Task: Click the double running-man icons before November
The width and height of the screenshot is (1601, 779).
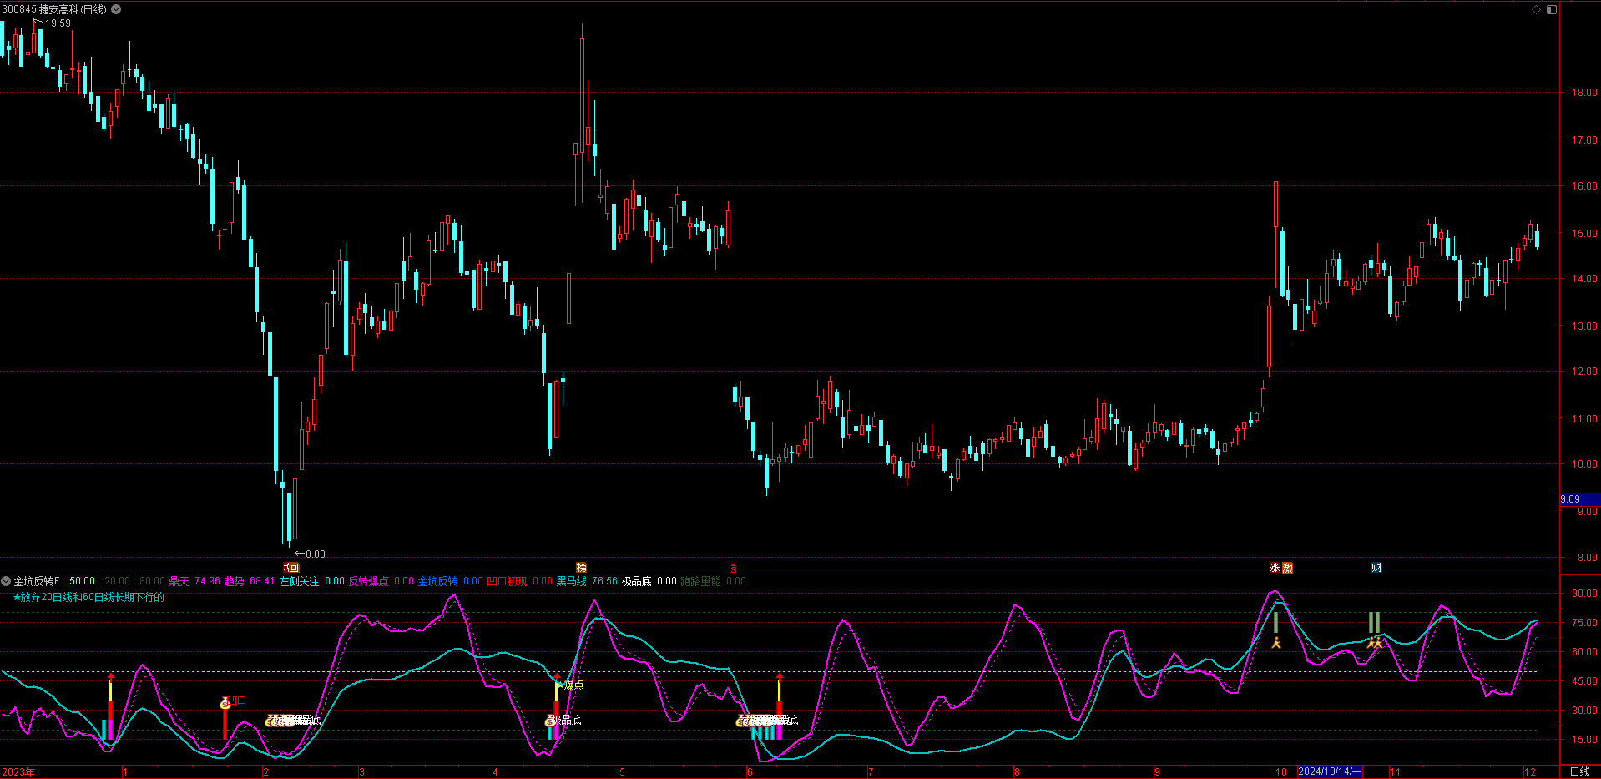Action: coord(1374,643)
